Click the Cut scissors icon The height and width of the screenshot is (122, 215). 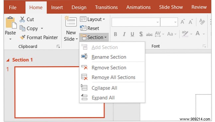tap(22, 19)
